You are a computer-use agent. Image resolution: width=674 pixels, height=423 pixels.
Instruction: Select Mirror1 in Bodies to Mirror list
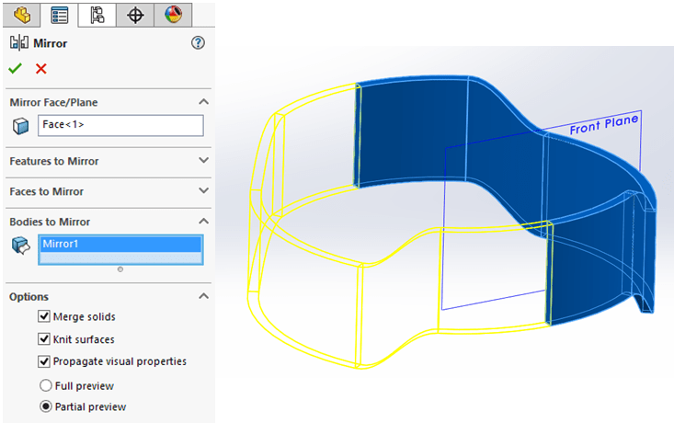[120, 245]
